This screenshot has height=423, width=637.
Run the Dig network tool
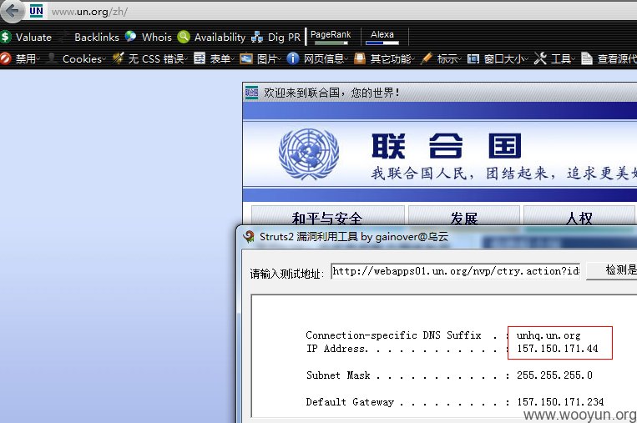[x=276, y=38]
